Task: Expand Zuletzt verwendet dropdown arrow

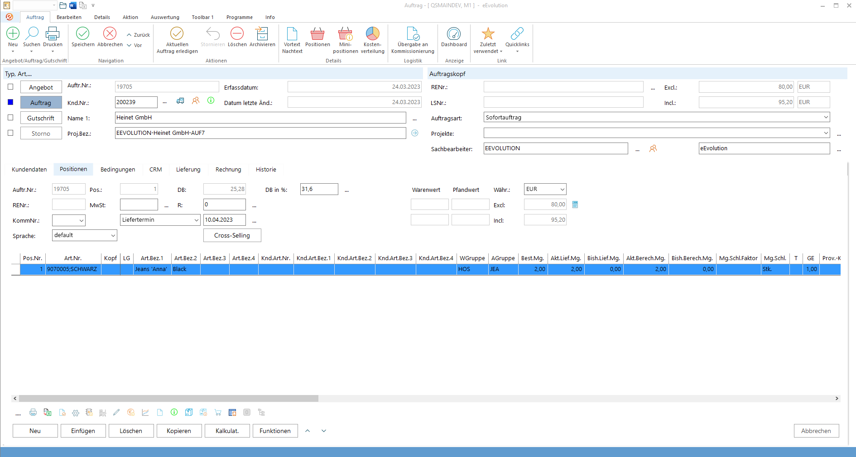Action: 501,52
